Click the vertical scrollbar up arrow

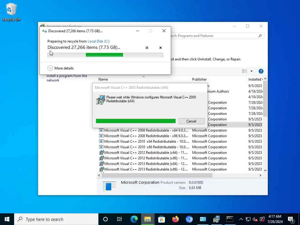tap(265, 79)
